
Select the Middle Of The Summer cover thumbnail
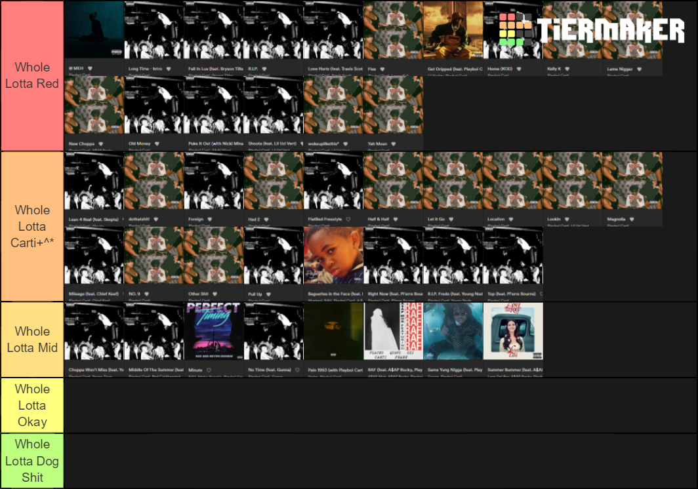(x=154, y=331)
